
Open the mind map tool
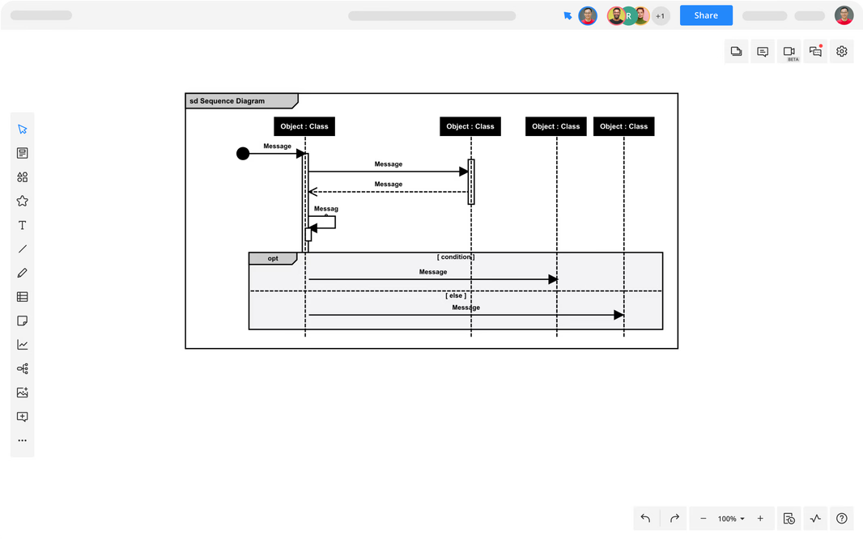pos(22,368)
